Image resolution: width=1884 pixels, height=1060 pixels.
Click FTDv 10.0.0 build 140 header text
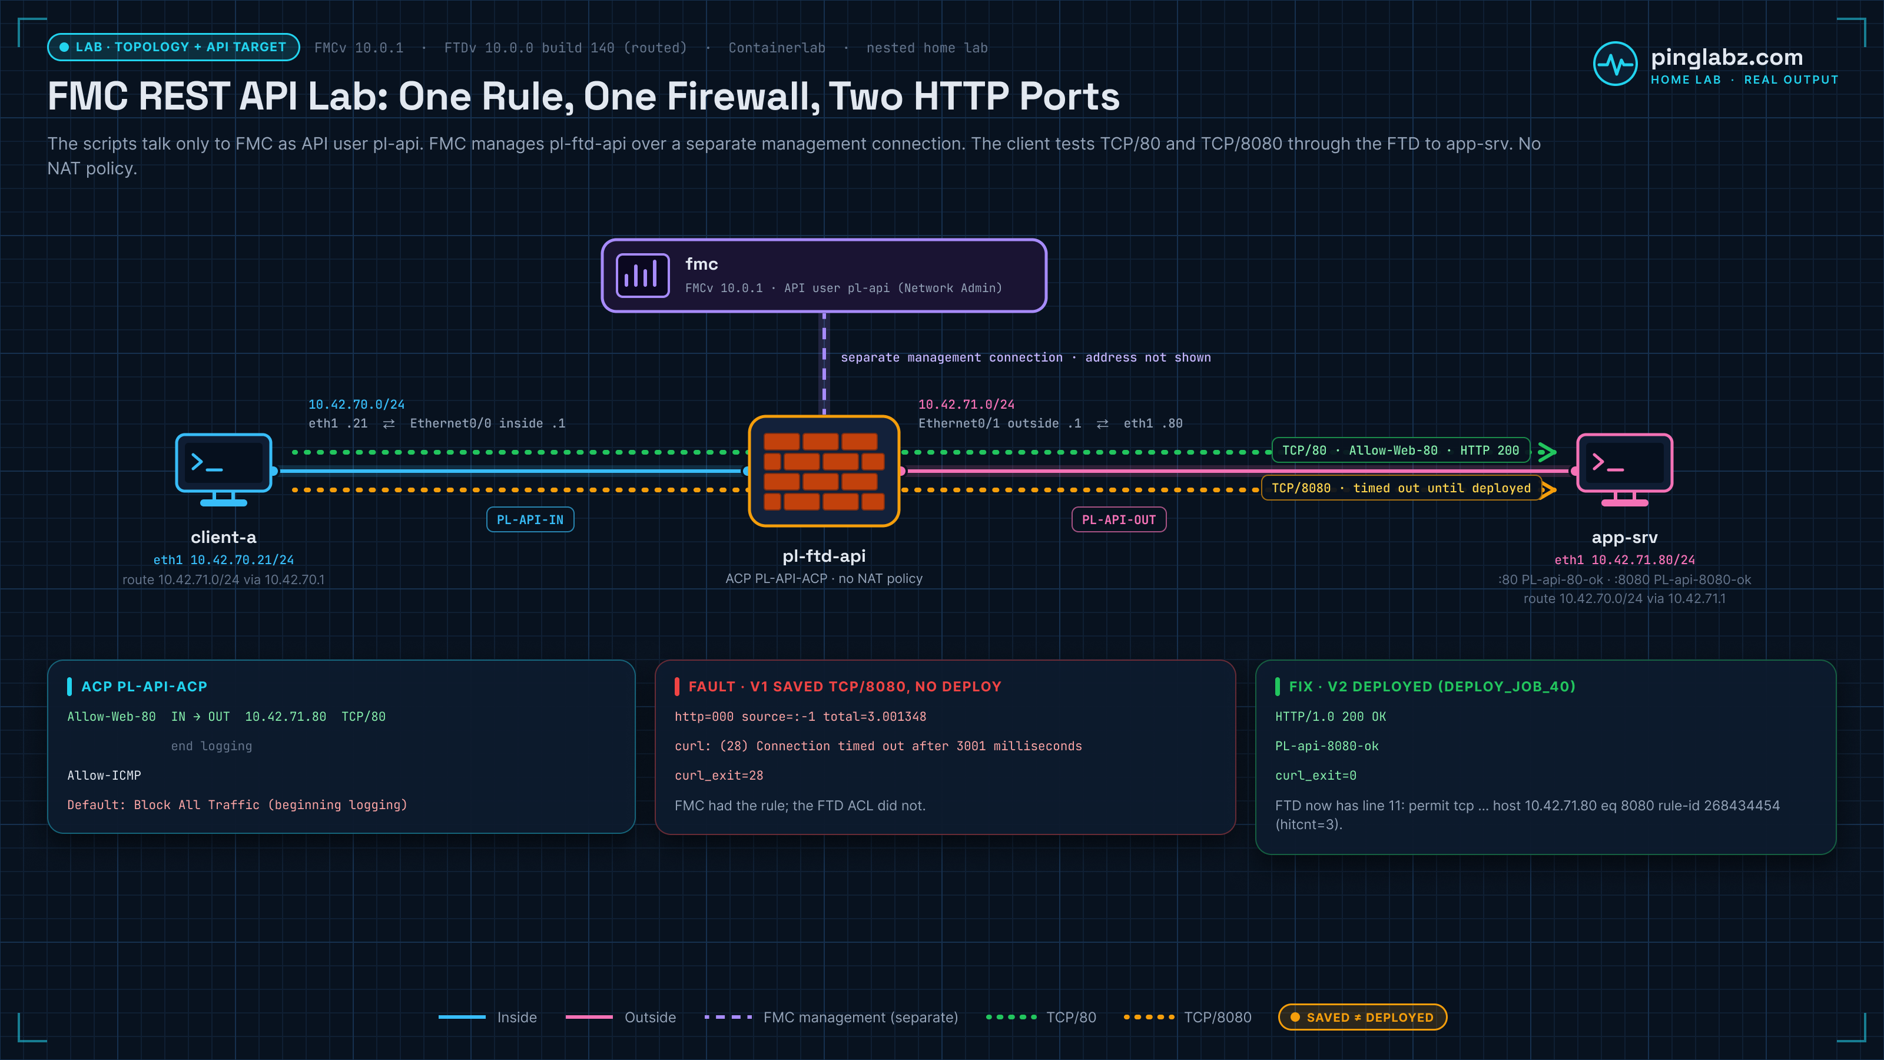point(565,48)
